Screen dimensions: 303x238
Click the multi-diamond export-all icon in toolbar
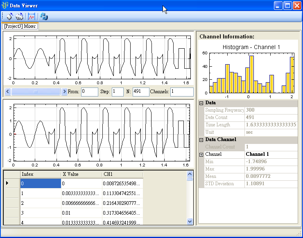[x=19, y=17]
